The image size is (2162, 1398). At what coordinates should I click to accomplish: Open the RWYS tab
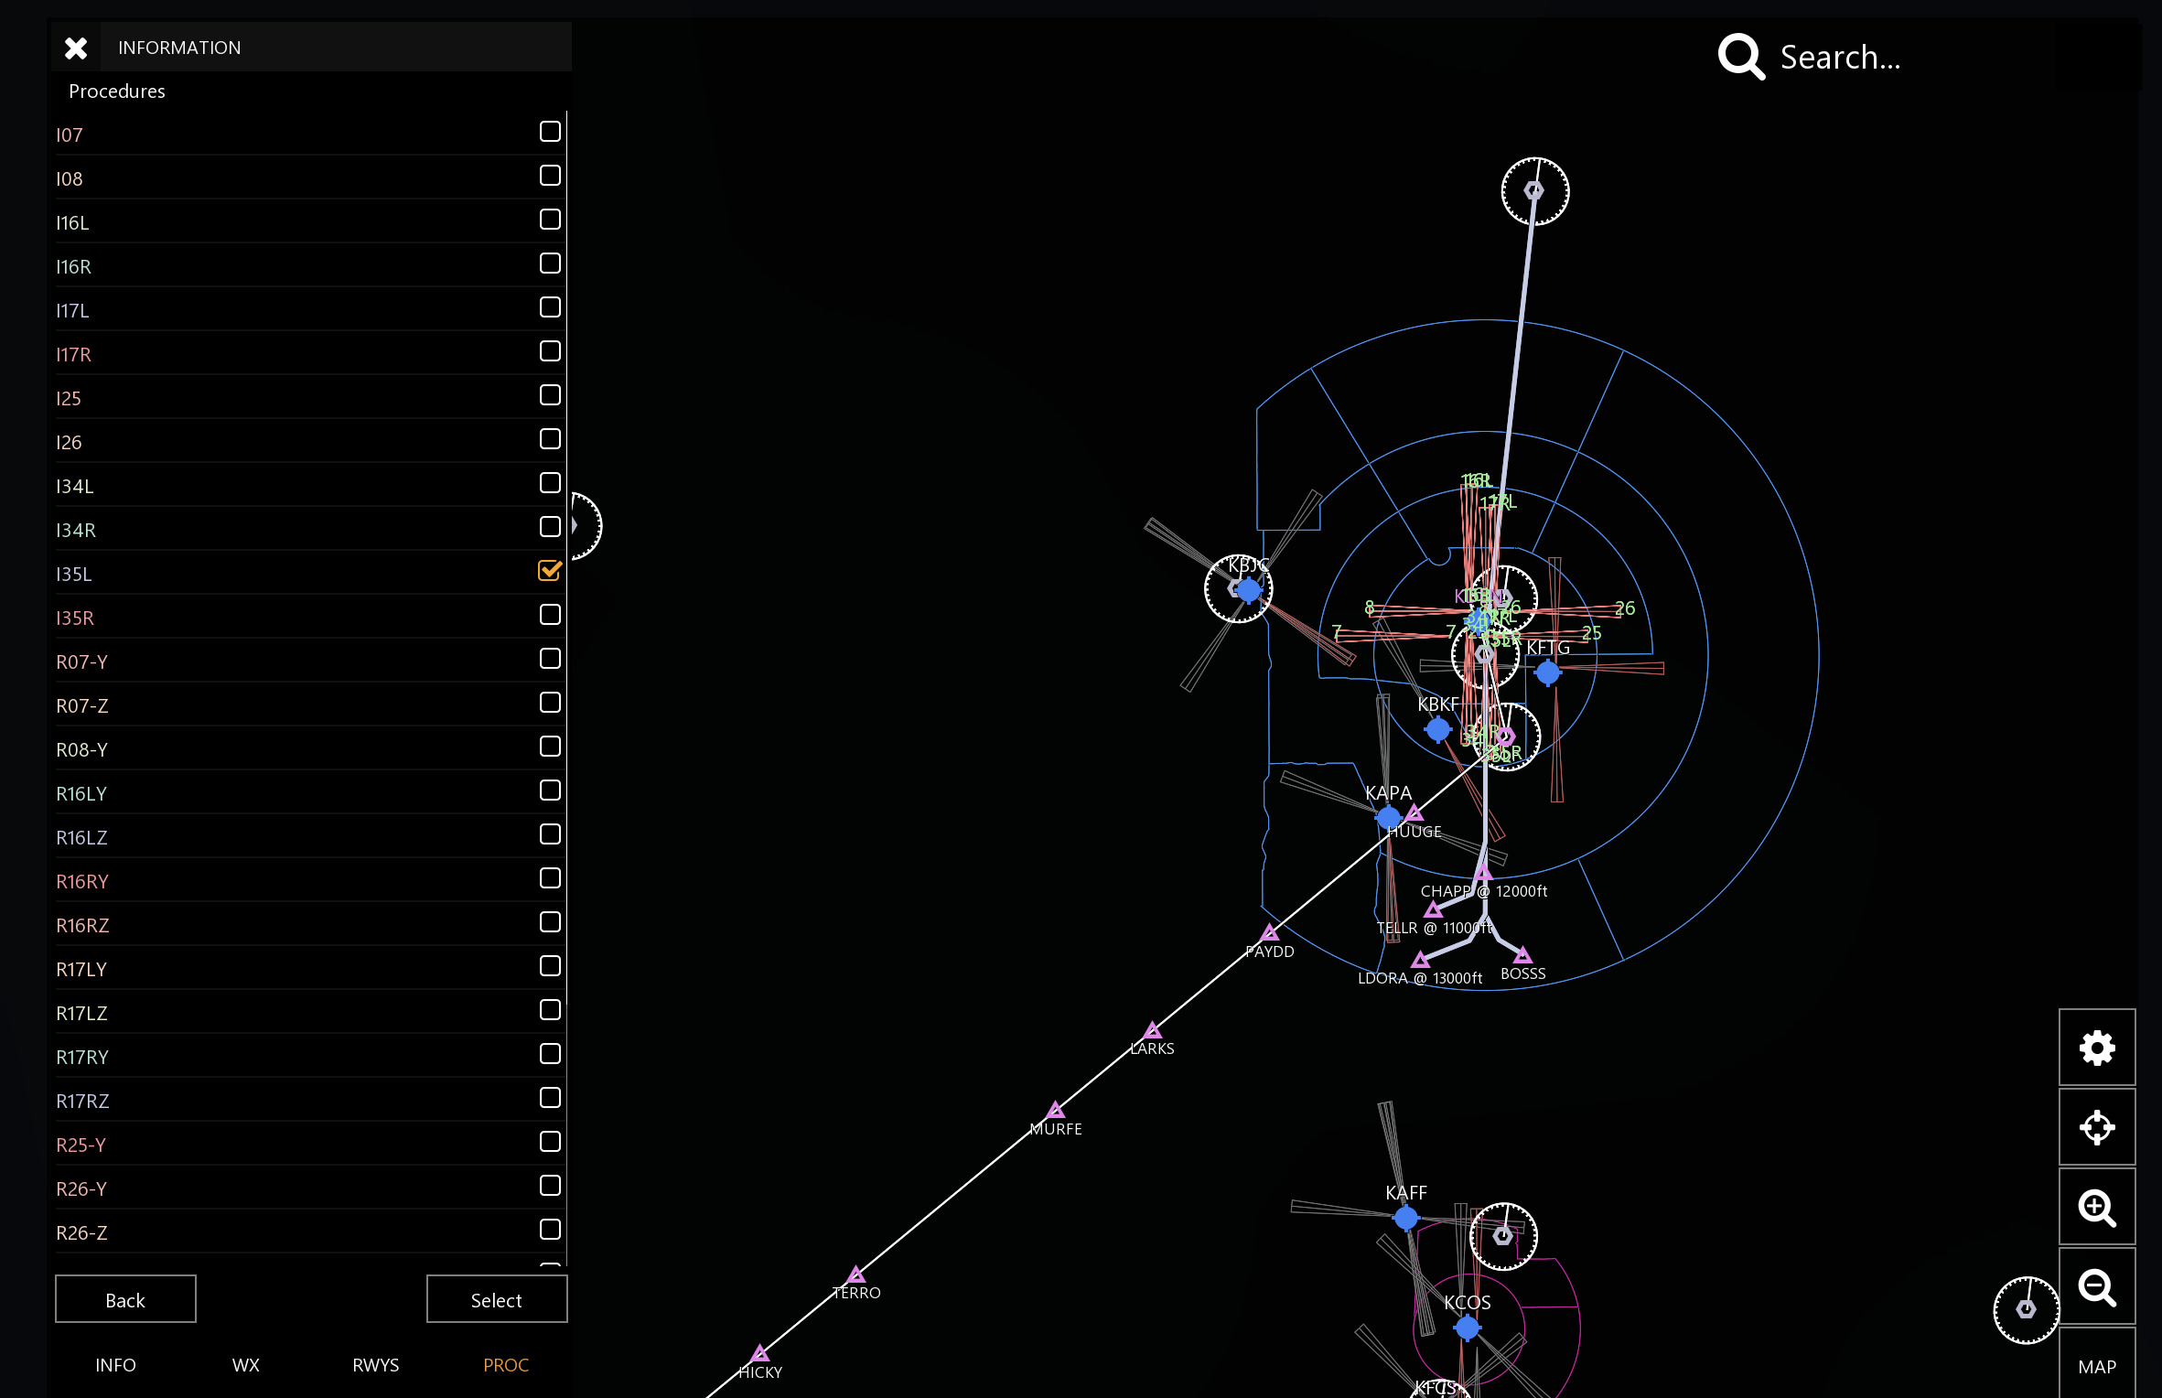coord(375,1365)
